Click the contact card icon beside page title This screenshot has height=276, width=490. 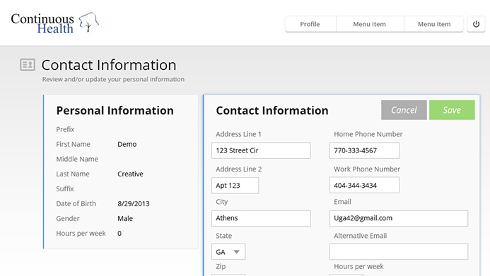(x=28, y=65)
